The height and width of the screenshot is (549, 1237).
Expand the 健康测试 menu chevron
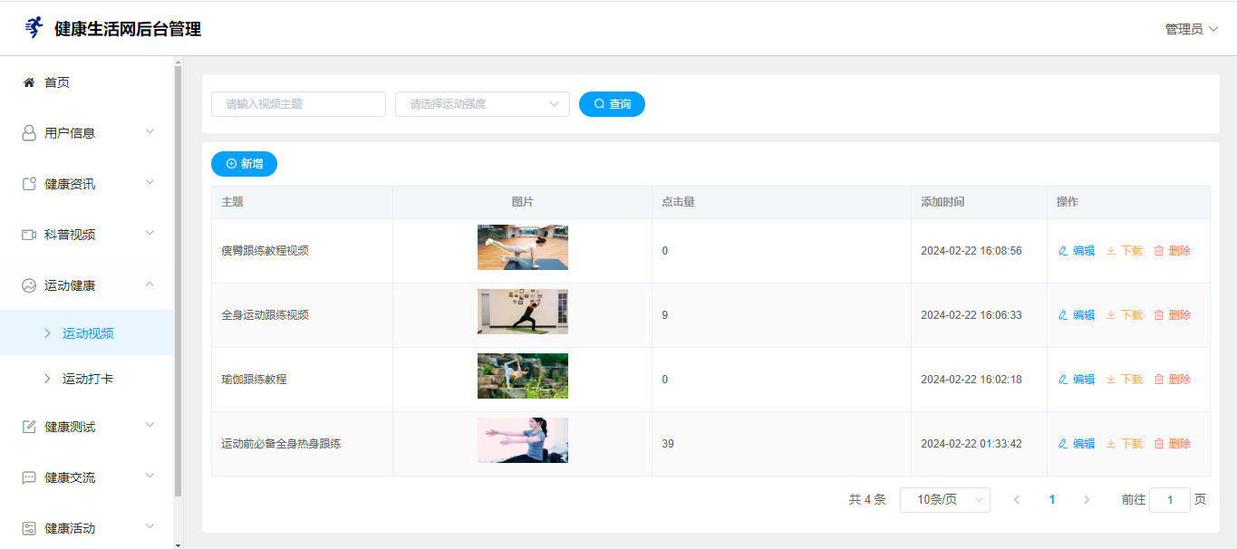pos(150,426)
